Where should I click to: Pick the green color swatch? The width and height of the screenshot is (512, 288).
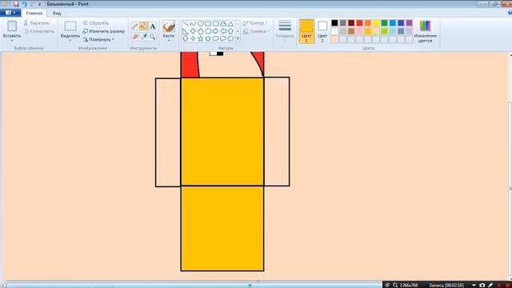tap(384, 23)
